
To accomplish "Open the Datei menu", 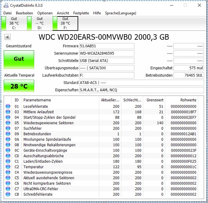I will tap(7, 13).
